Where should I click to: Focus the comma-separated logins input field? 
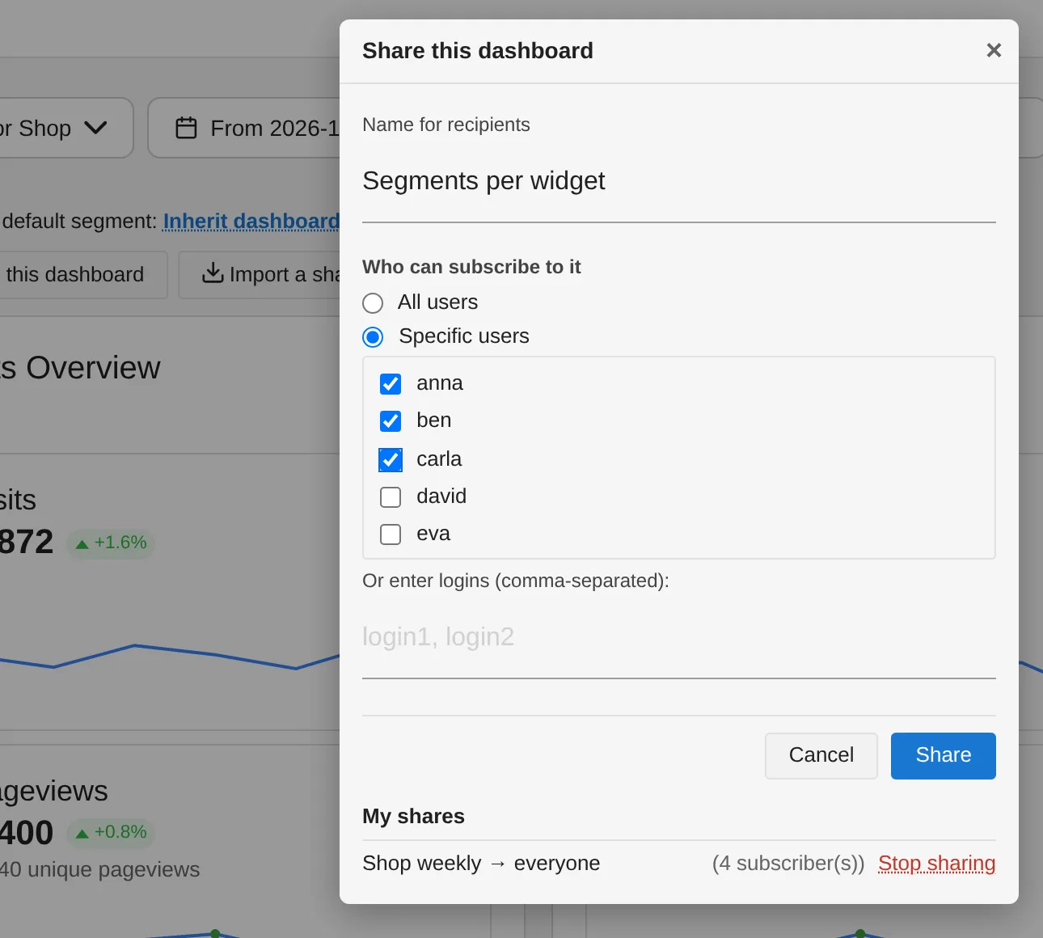click(679, 637)
